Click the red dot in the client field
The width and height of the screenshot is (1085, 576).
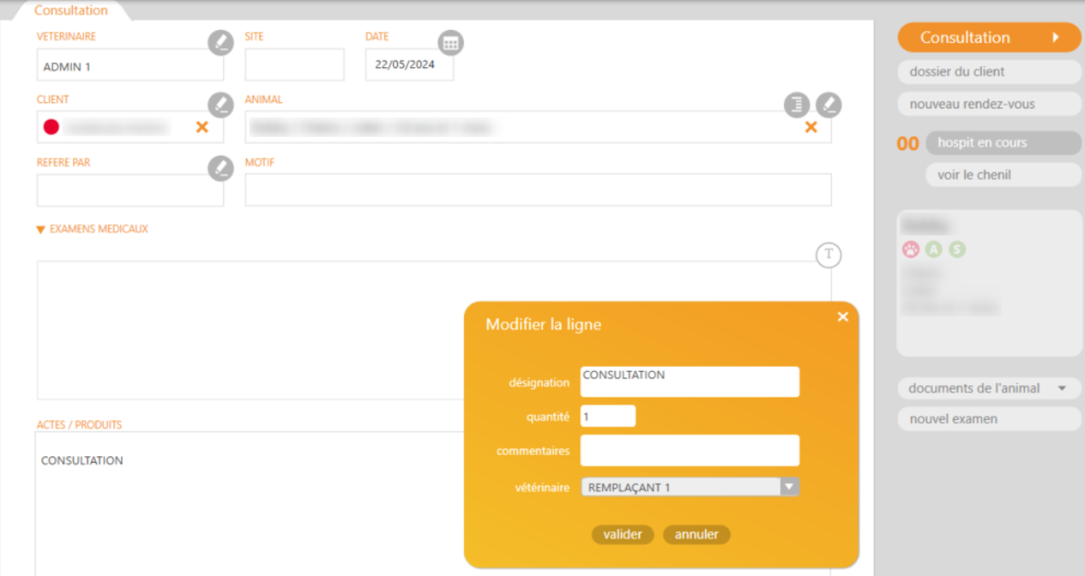click(x=51, y=127)
